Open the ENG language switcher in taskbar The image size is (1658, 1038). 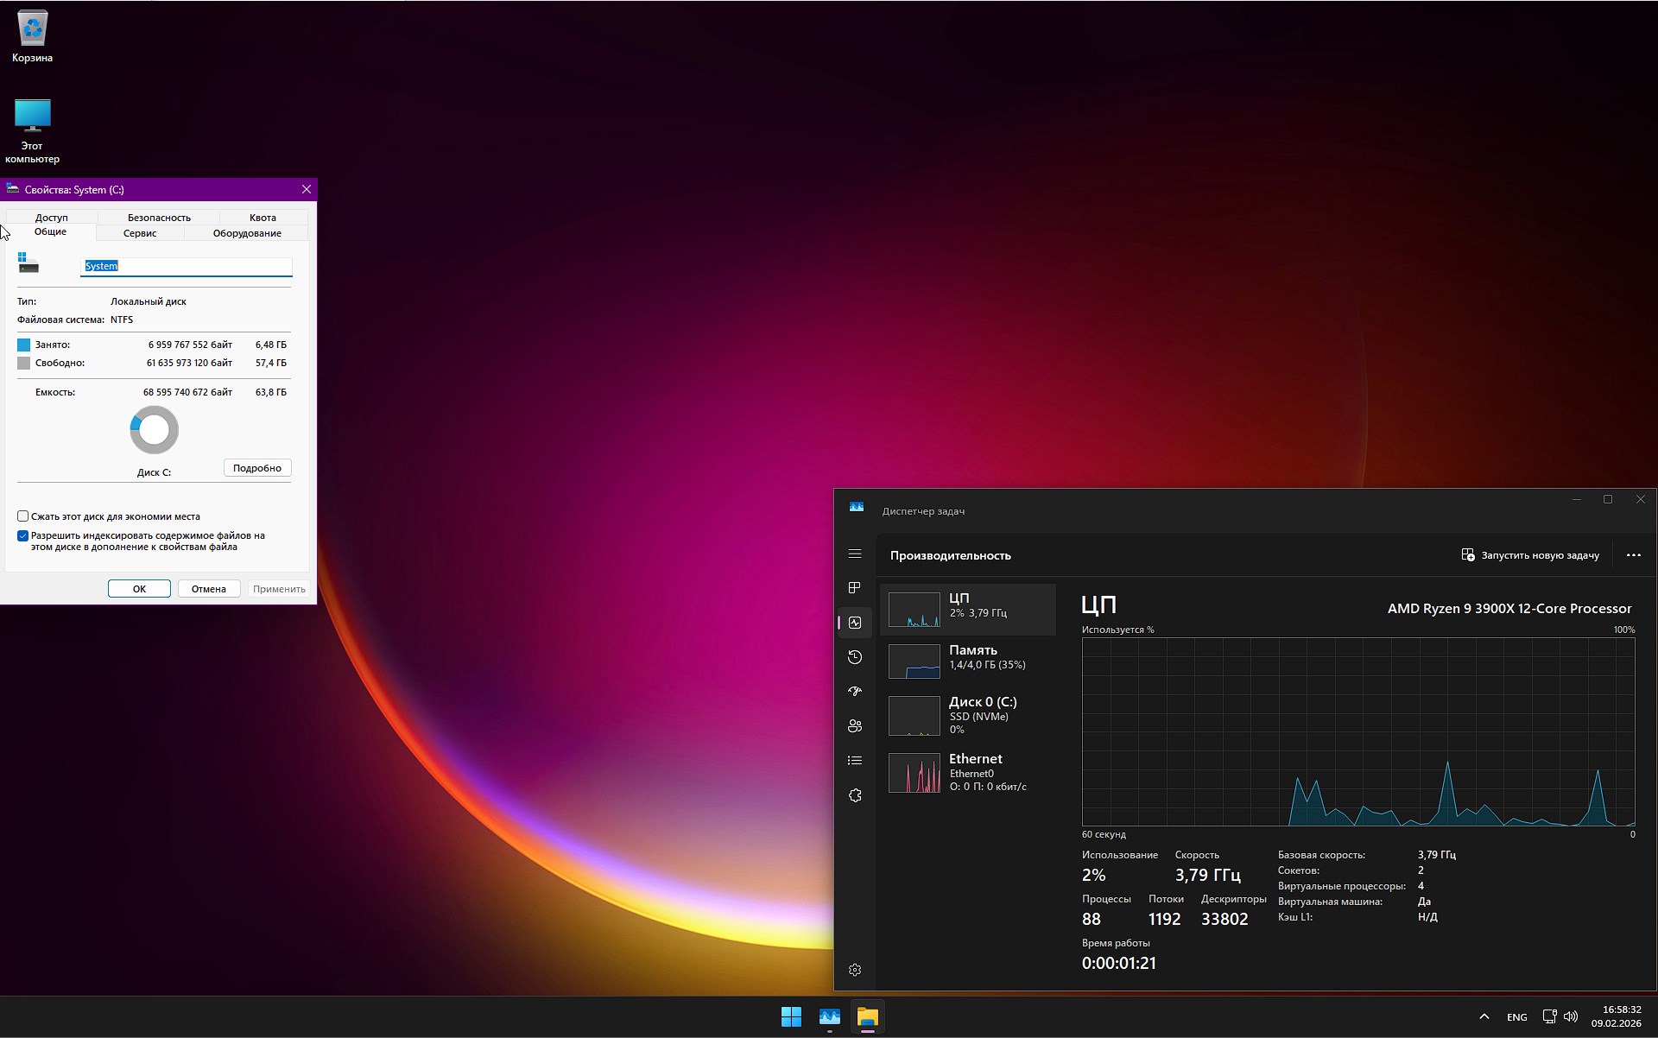(x=1516, y=1016)
